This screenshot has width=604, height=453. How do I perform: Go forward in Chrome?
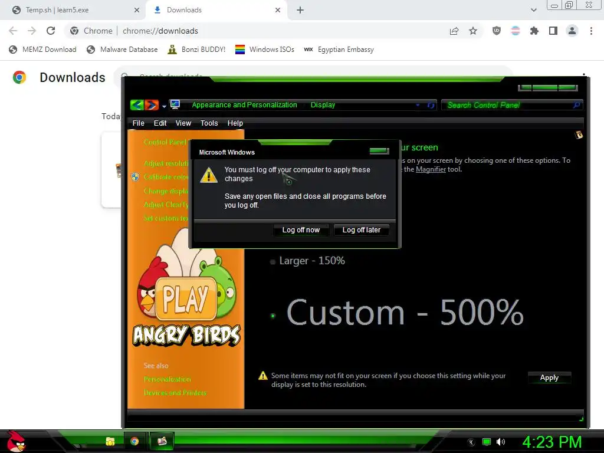point(32,31)
